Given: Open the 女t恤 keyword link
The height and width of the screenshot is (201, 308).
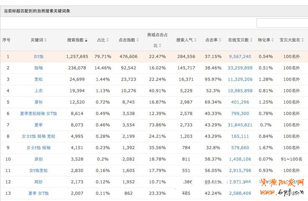Looking at the screenshot, I should click(38, 56).
